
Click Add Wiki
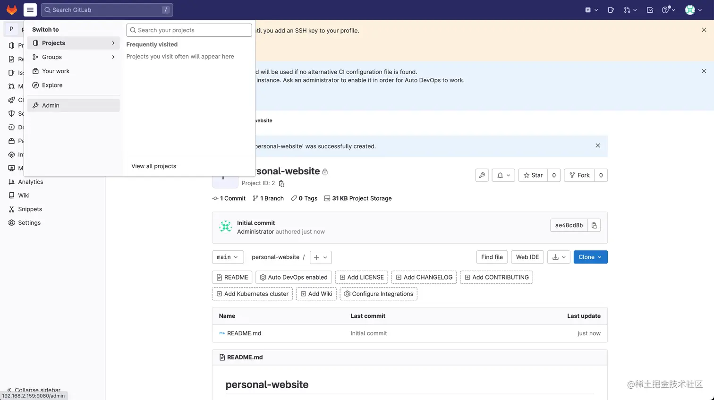tap(316, 294)
